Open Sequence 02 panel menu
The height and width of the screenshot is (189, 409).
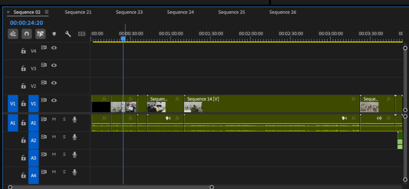click(x=46, y=12)
